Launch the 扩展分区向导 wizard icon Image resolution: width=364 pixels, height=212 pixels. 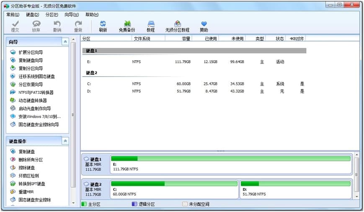pos(13,52)
